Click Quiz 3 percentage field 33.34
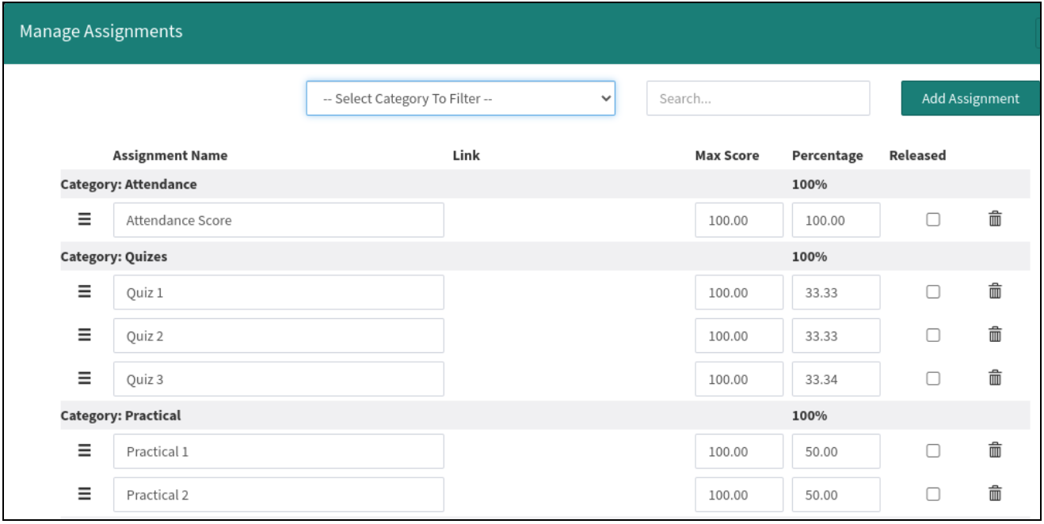The image size is (1044, 524). pyautogui.click(x=836, y=379)
